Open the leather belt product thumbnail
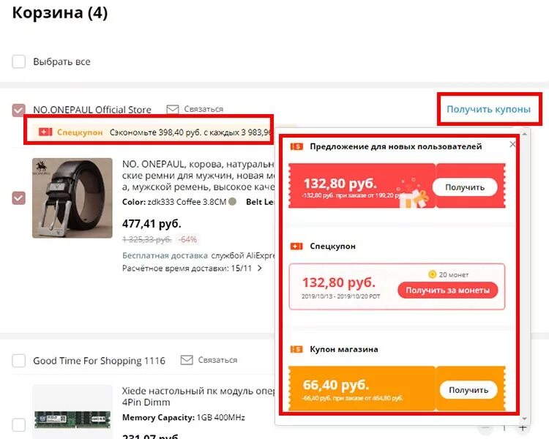Viewport: 549px width, 439px height. point(72,198)
